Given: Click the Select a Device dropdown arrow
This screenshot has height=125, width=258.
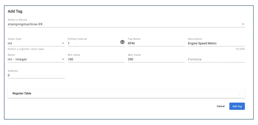Looking at the screenshot, I should pos(243,24).
